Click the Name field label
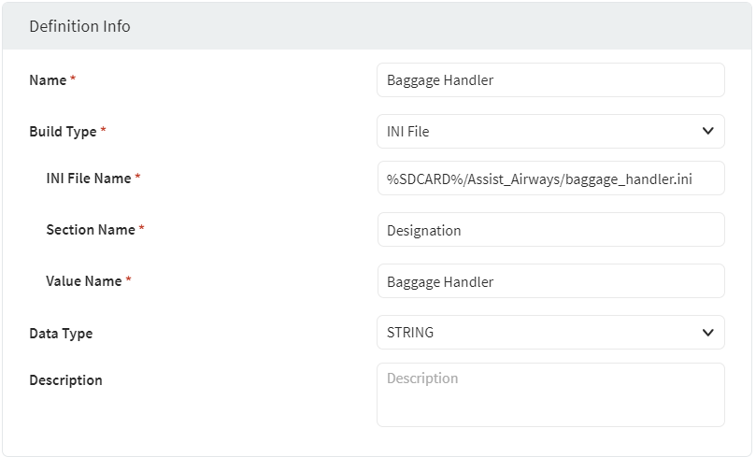 [48, 80]
